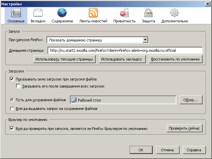Click the home page URL field
The width and height of the screenshot is (212, 159).
coord(125,50)
